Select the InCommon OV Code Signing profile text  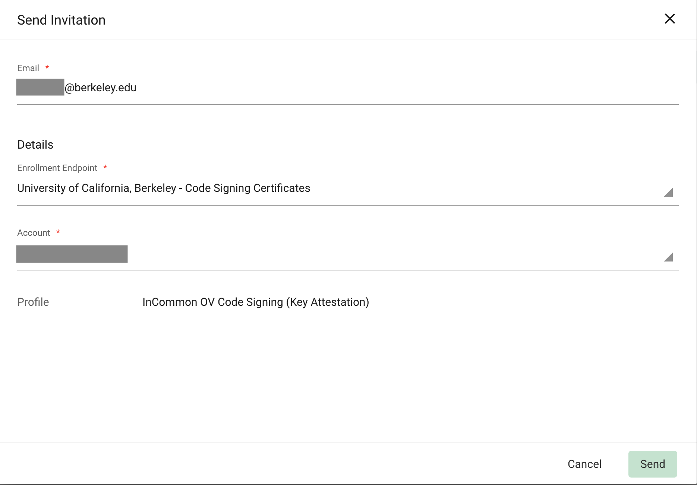(x=256, y=302)
